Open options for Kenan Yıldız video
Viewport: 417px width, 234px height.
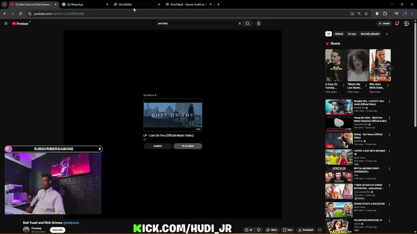click(389, 204)
